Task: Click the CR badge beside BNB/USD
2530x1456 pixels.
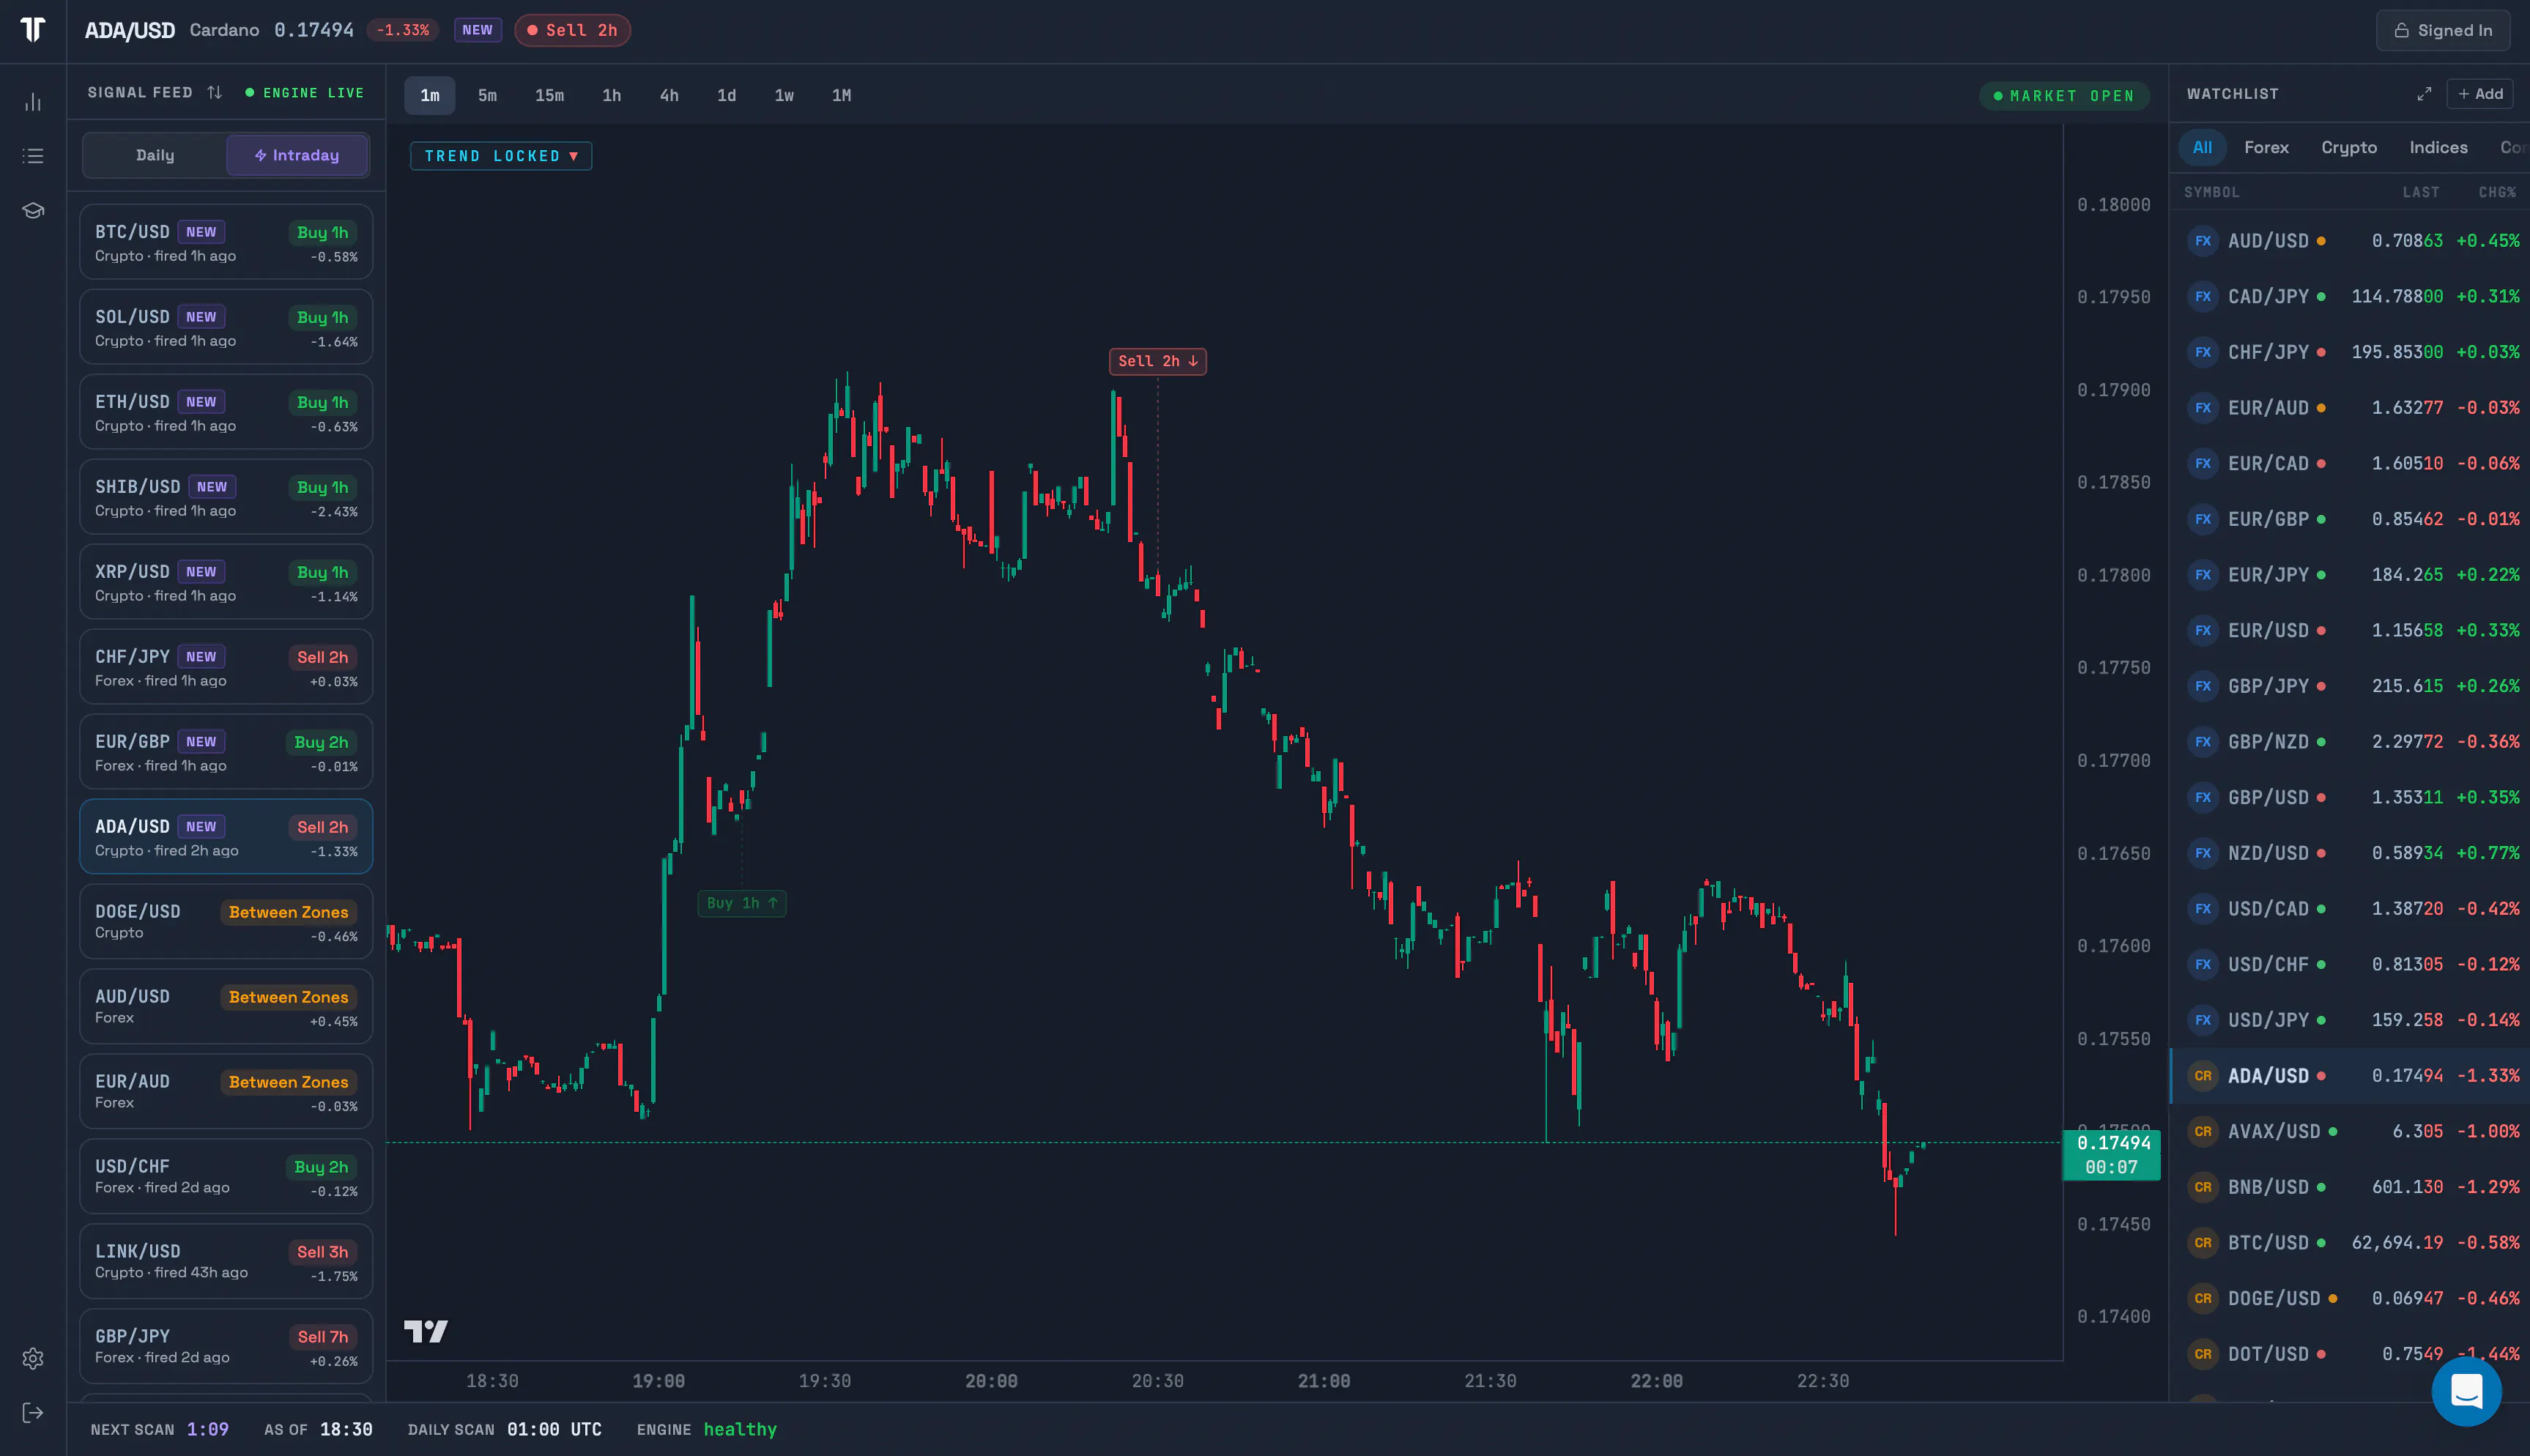Action: tap(2203, 1187)
